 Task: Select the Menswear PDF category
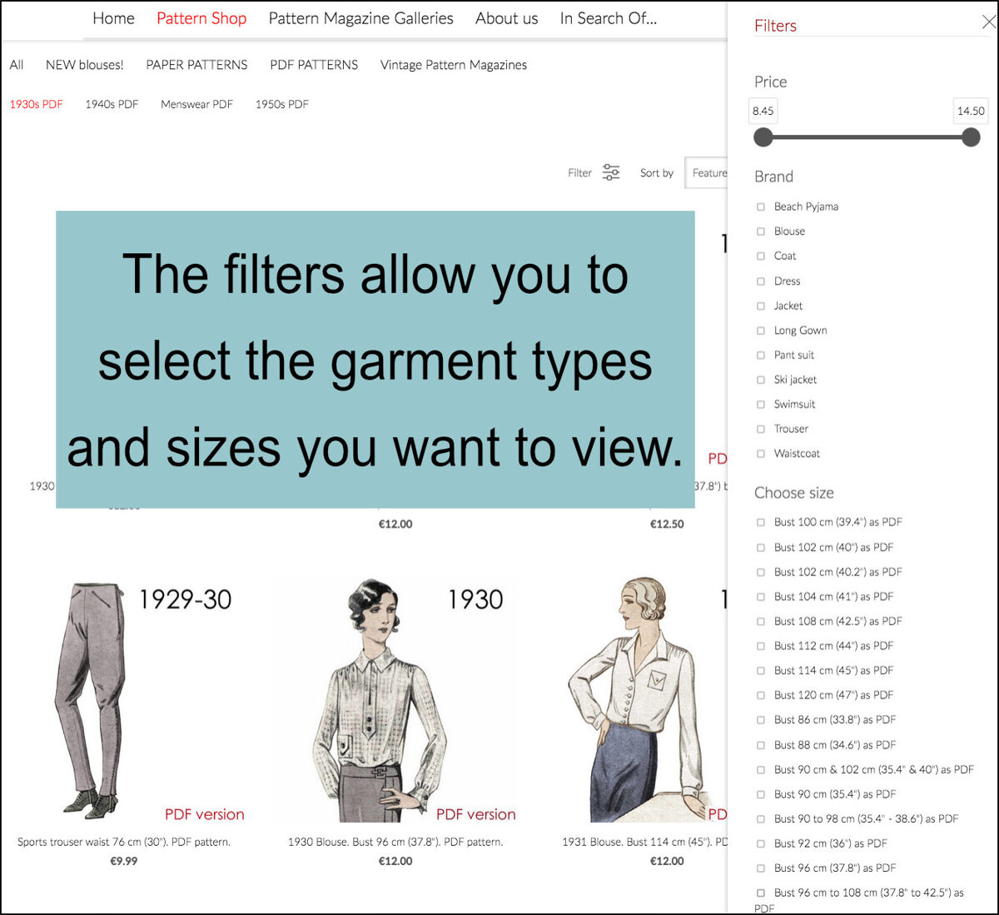196,104
